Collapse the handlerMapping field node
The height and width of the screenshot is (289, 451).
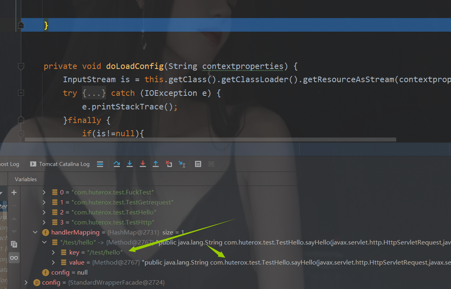click(x=35, y=232)
